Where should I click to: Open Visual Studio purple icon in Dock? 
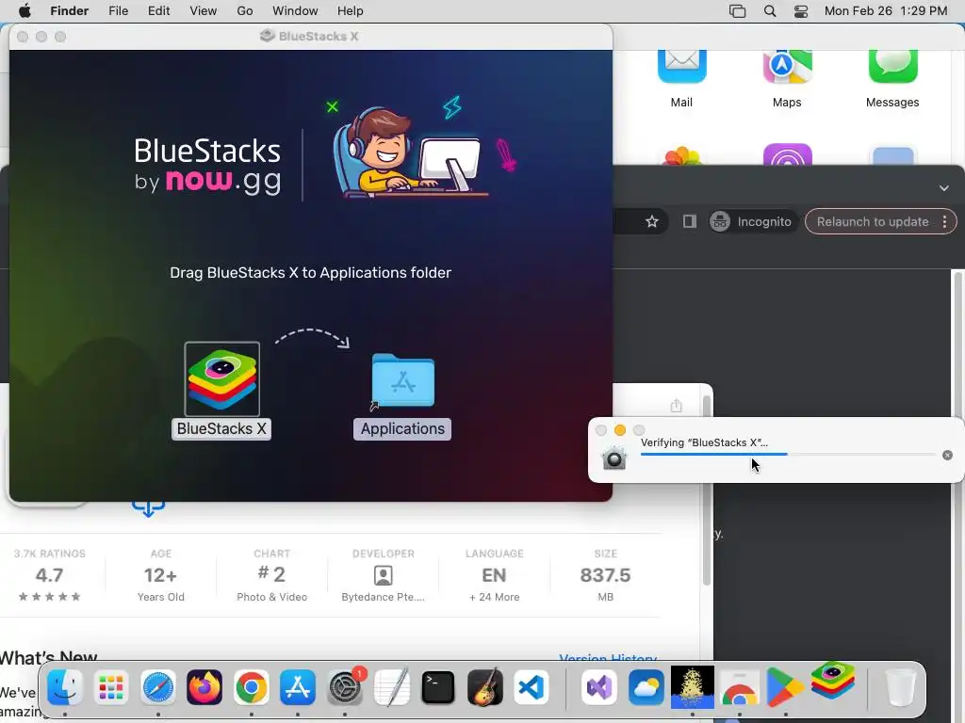[598, 687]
